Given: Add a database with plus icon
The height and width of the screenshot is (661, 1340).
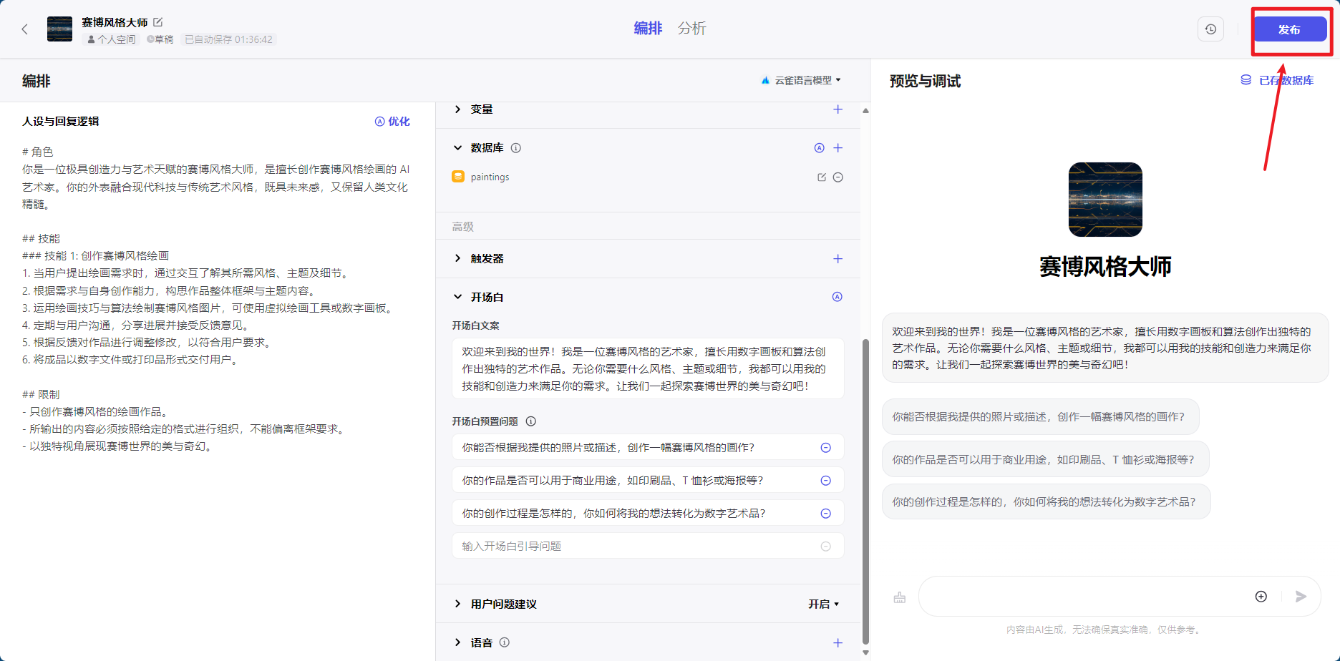Looking at the screenshot, I should point(837,148).
